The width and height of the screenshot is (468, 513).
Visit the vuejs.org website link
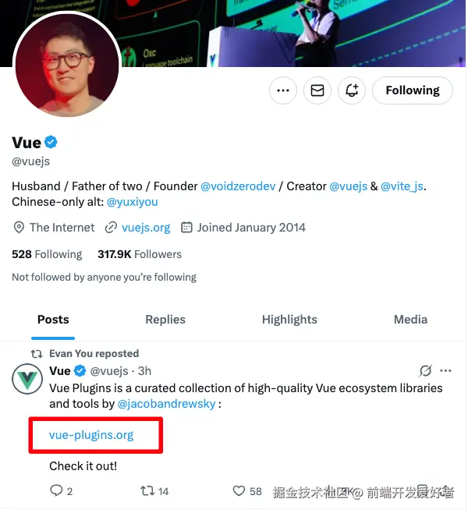pyautogui.click(x=145, y=228)
